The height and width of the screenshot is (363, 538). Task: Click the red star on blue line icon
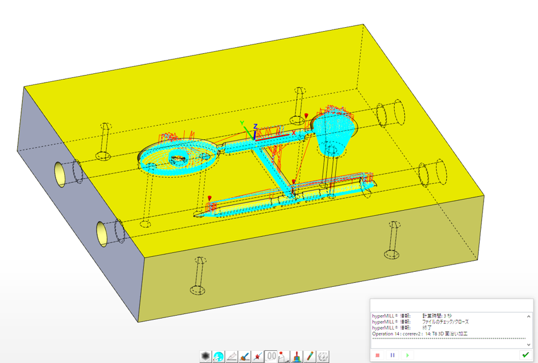click(258, 356)
